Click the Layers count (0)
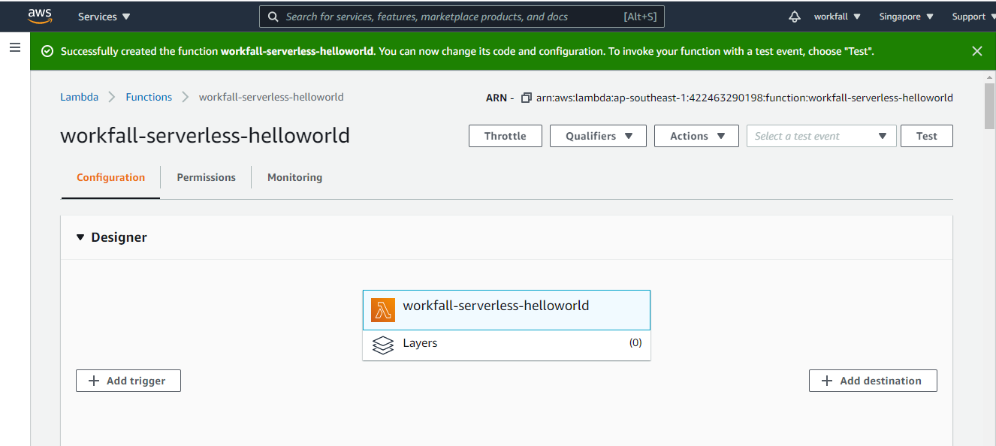Screen dimensions: 996x446 click(x=635, y=342)
